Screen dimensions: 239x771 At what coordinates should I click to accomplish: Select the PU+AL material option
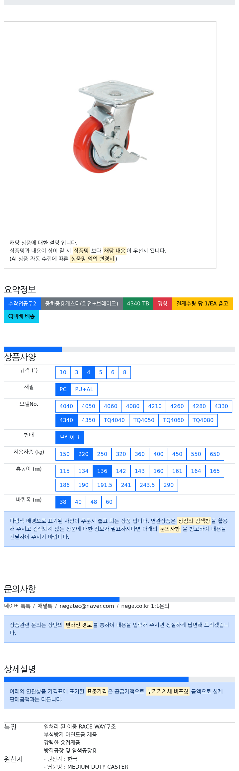coord(84,389)
